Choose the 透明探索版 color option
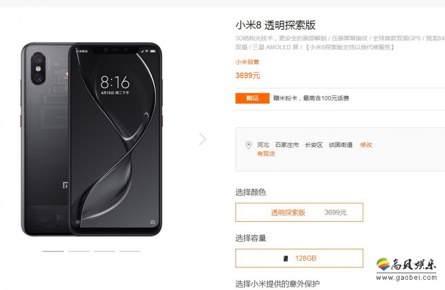This screenshot has width=445, height=290. 299,212
